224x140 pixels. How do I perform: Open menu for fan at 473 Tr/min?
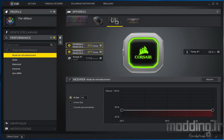click(x=101, y=45)
